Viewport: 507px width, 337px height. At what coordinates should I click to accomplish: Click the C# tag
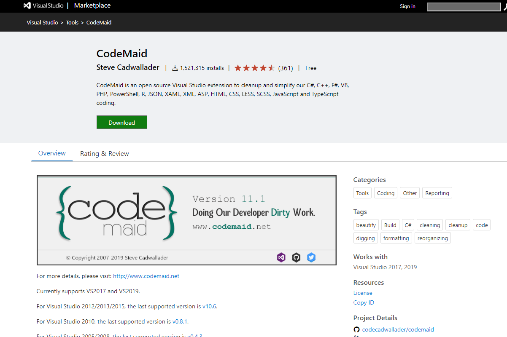408,225
